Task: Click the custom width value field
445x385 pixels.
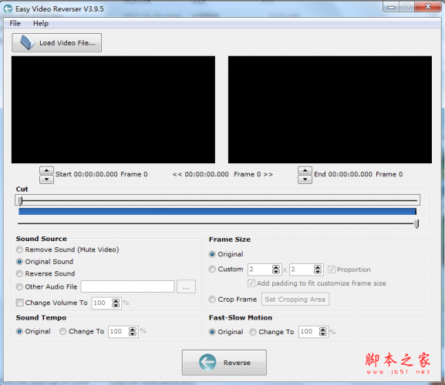Action: coord(260,269)
